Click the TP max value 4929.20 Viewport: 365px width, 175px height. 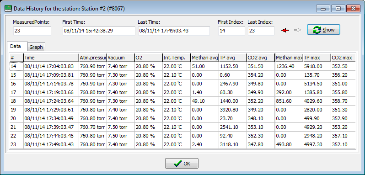pyautogui.click(x=317, y=127)
